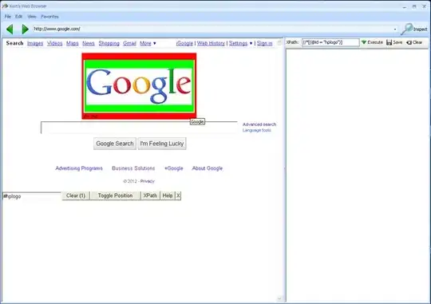
Task: Save the XPath result
Action: pos(394,42)
